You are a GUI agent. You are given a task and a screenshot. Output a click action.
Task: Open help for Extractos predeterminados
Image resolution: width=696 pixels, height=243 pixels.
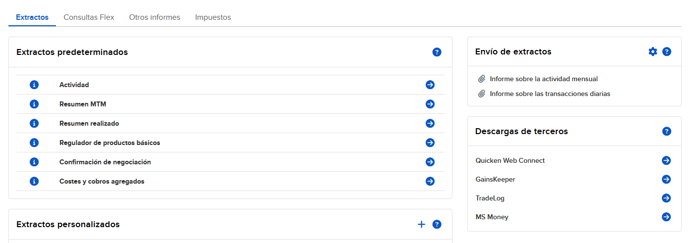pyautogui.click(x=437, y=52)
